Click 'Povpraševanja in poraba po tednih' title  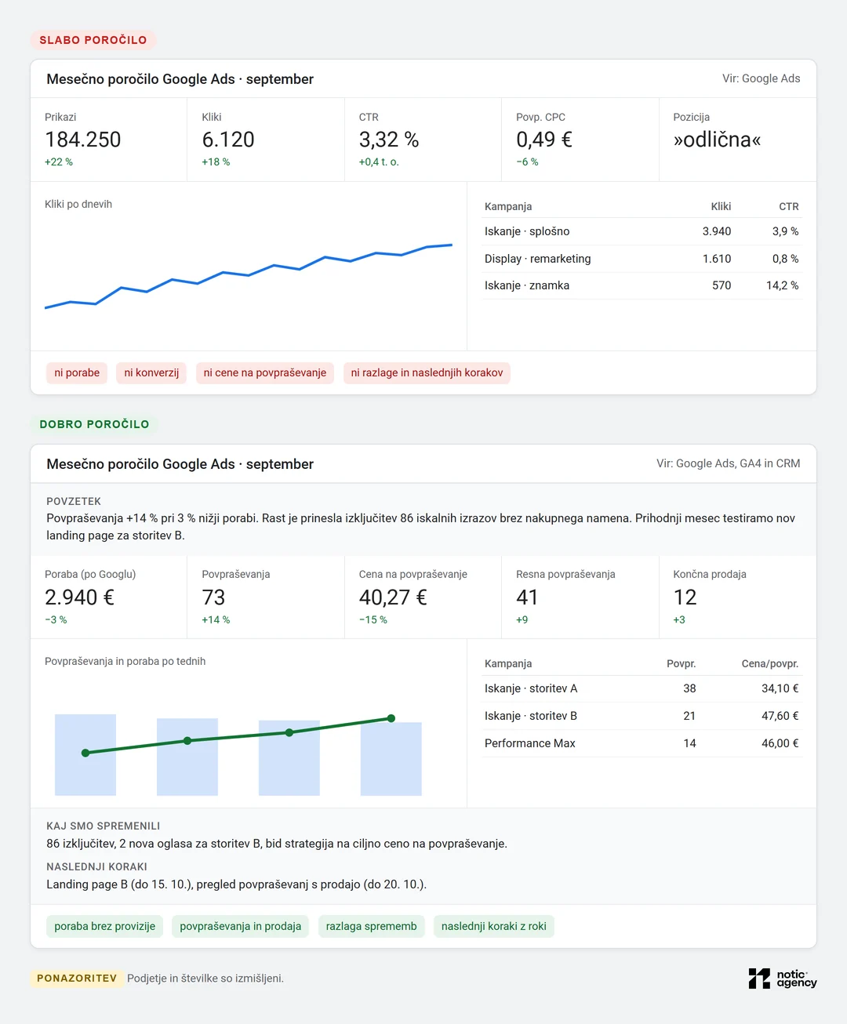pyautogui.click(x=125, y=662)
